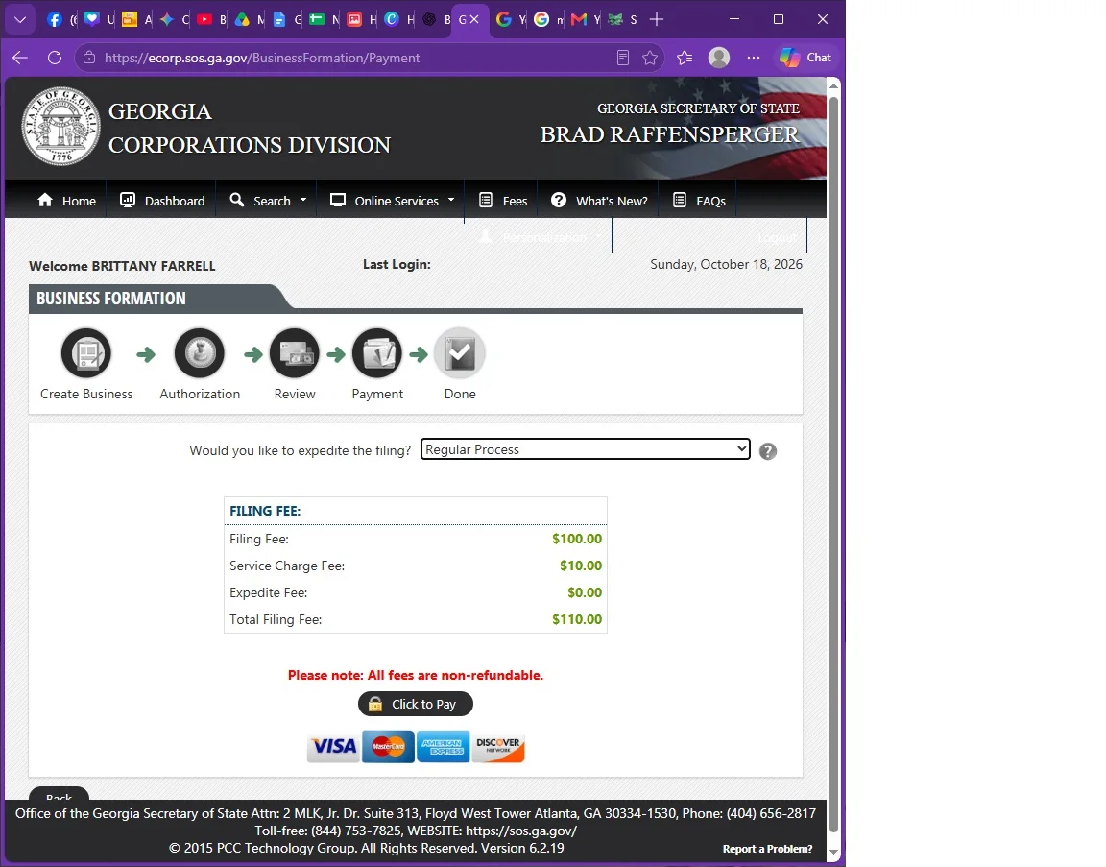This screenshot has height=867, width=1106.
Task: Click the Report a Problem? link
Action: pos(767,849)
